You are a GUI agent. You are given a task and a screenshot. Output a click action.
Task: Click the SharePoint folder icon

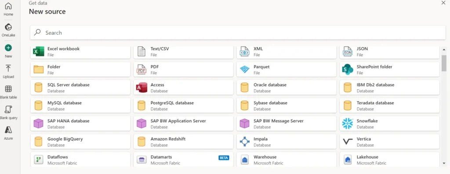tap(348, 69)
